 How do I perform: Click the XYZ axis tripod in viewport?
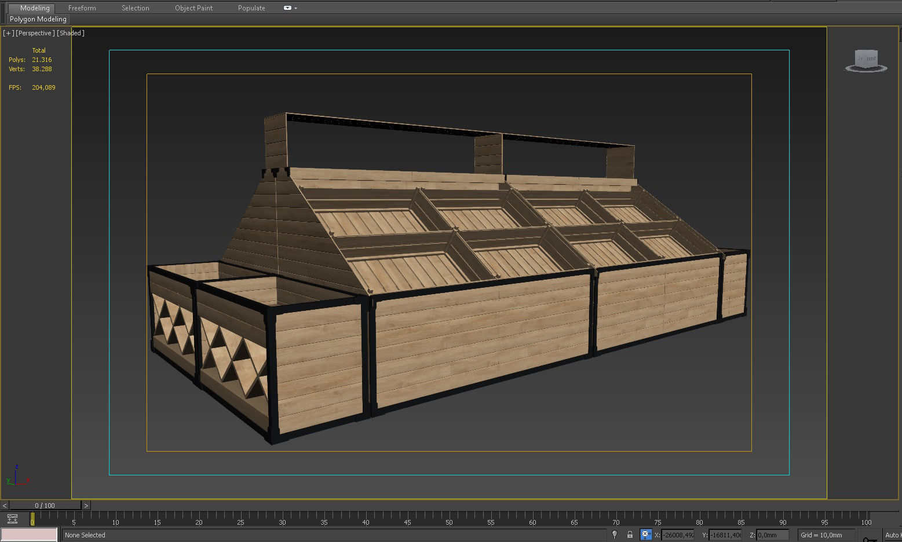pos(17,475)
